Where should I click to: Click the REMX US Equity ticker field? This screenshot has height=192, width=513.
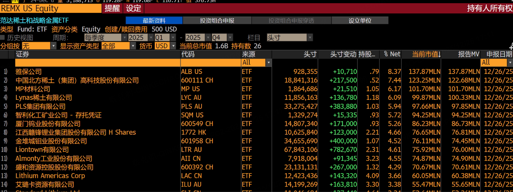click(51, 8)
